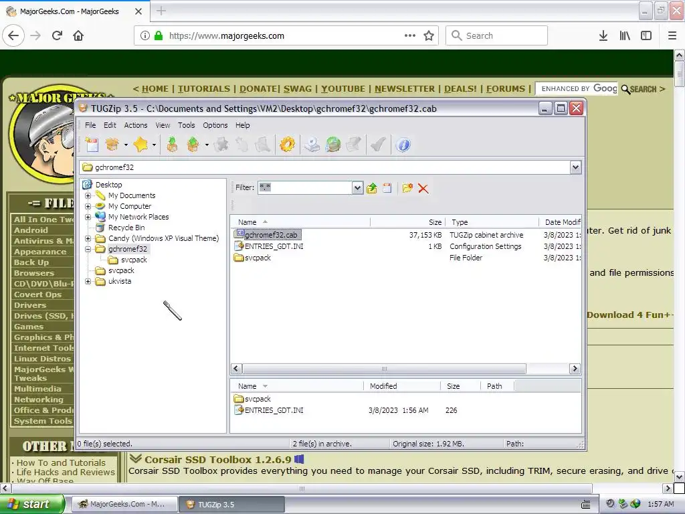Screen dimensions: 685x514
Task: Select ENTRIES_GDT.INI in archive contents pane
Action: (274, 410)
